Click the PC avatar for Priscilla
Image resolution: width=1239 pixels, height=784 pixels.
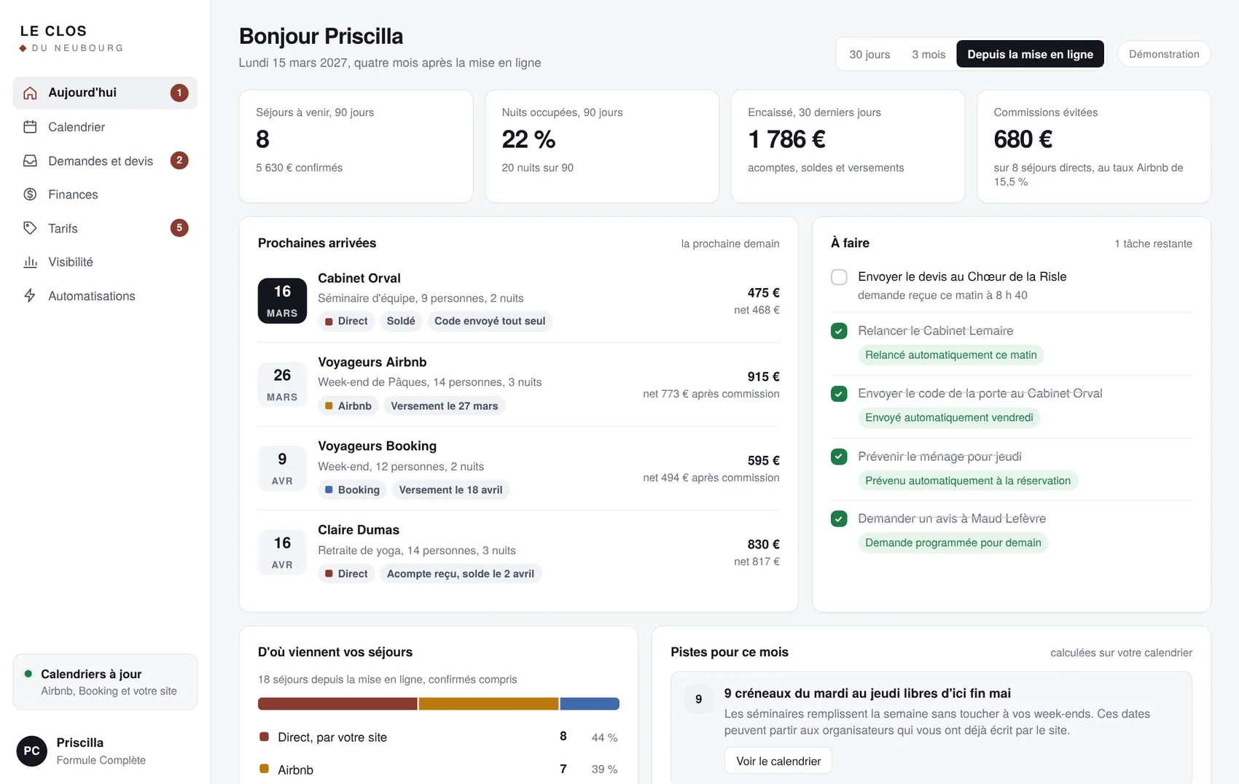coord(32,750)
